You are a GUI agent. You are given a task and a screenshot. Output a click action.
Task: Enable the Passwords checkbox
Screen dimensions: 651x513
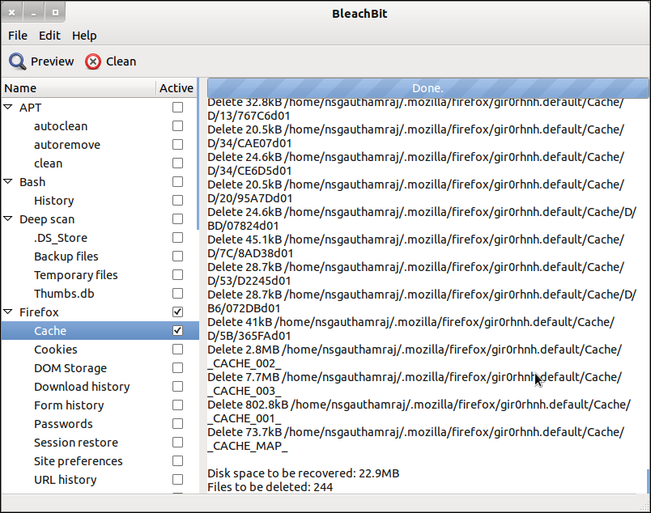point(177,423)
